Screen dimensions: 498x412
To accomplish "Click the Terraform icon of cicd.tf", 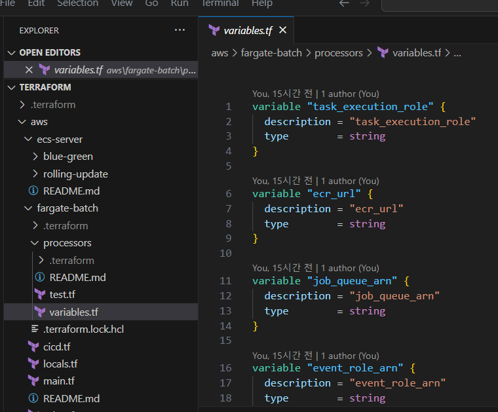I will tap(33, 346).
